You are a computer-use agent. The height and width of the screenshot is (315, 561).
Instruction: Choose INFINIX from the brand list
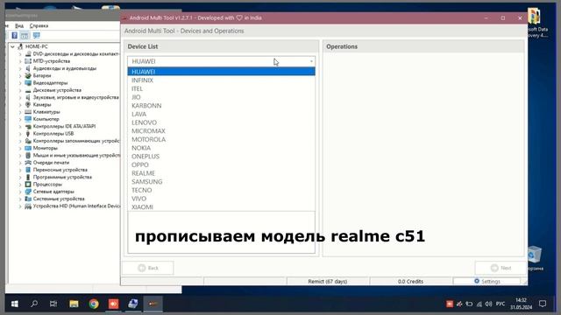(x=221, y=80)
